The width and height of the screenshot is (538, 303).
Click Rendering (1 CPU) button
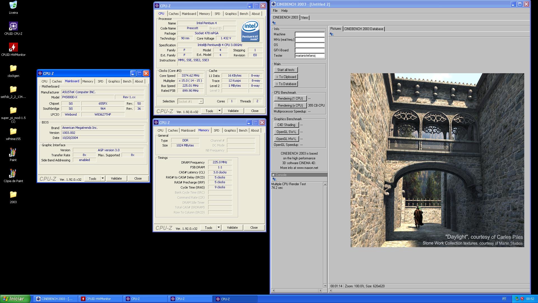click(290, 98)
